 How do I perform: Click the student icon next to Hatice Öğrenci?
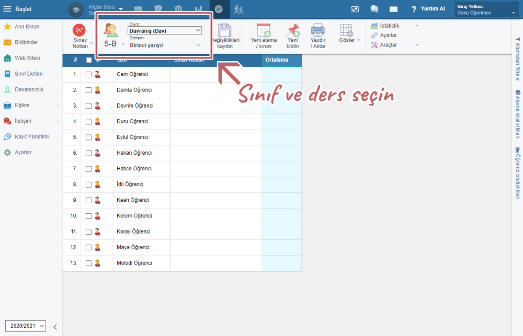(97, 169)
